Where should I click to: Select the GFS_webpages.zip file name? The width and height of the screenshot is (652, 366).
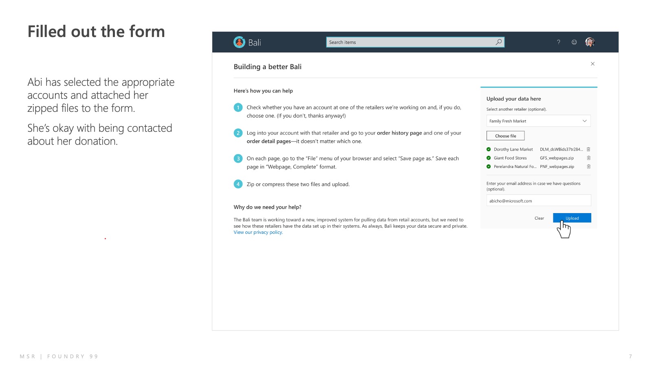pos(557,158)
